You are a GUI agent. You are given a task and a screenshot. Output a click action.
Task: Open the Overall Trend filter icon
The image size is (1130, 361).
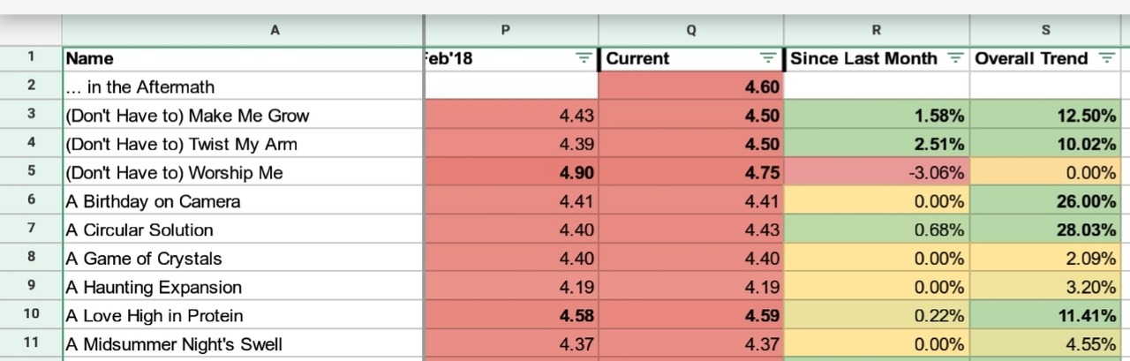pyautogui.click(x=1106, y=58)
